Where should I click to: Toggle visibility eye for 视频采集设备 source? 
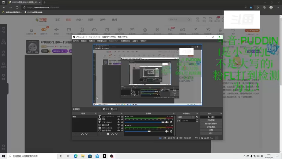point(118,128)
